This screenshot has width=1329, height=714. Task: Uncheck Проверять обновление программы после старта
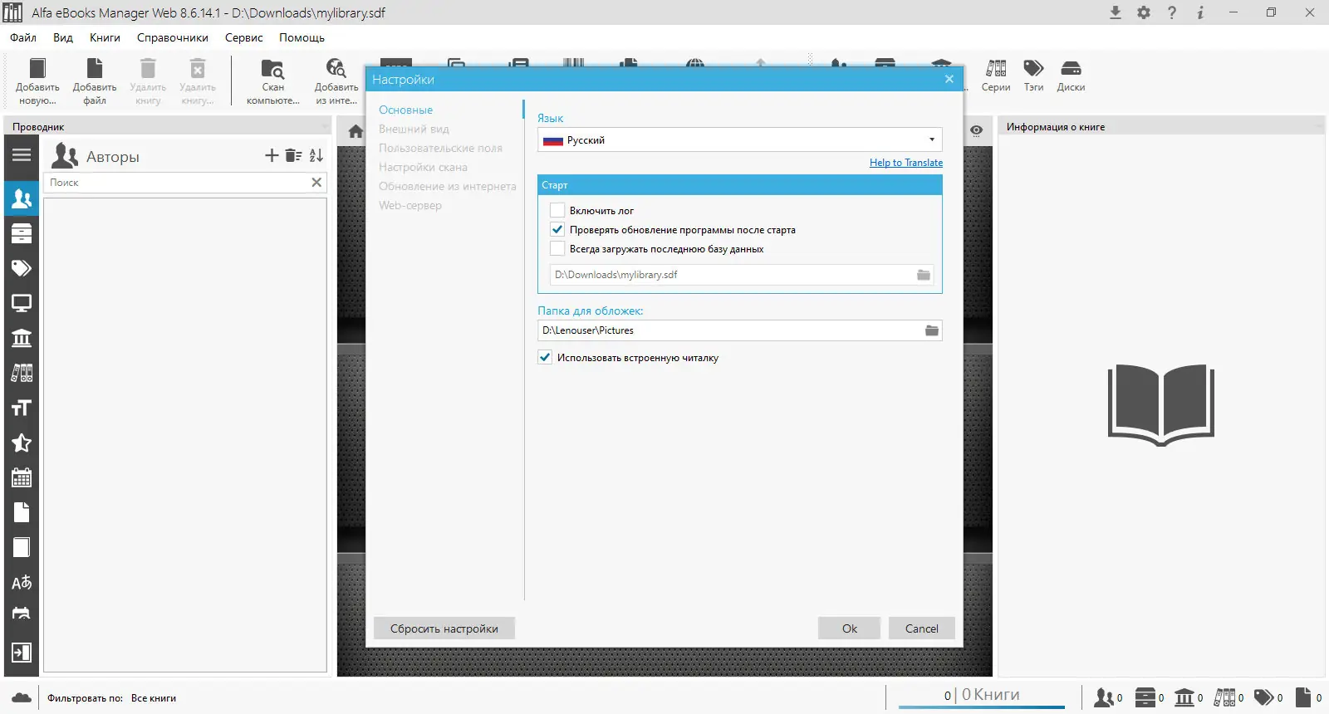[x=557, y=230]
